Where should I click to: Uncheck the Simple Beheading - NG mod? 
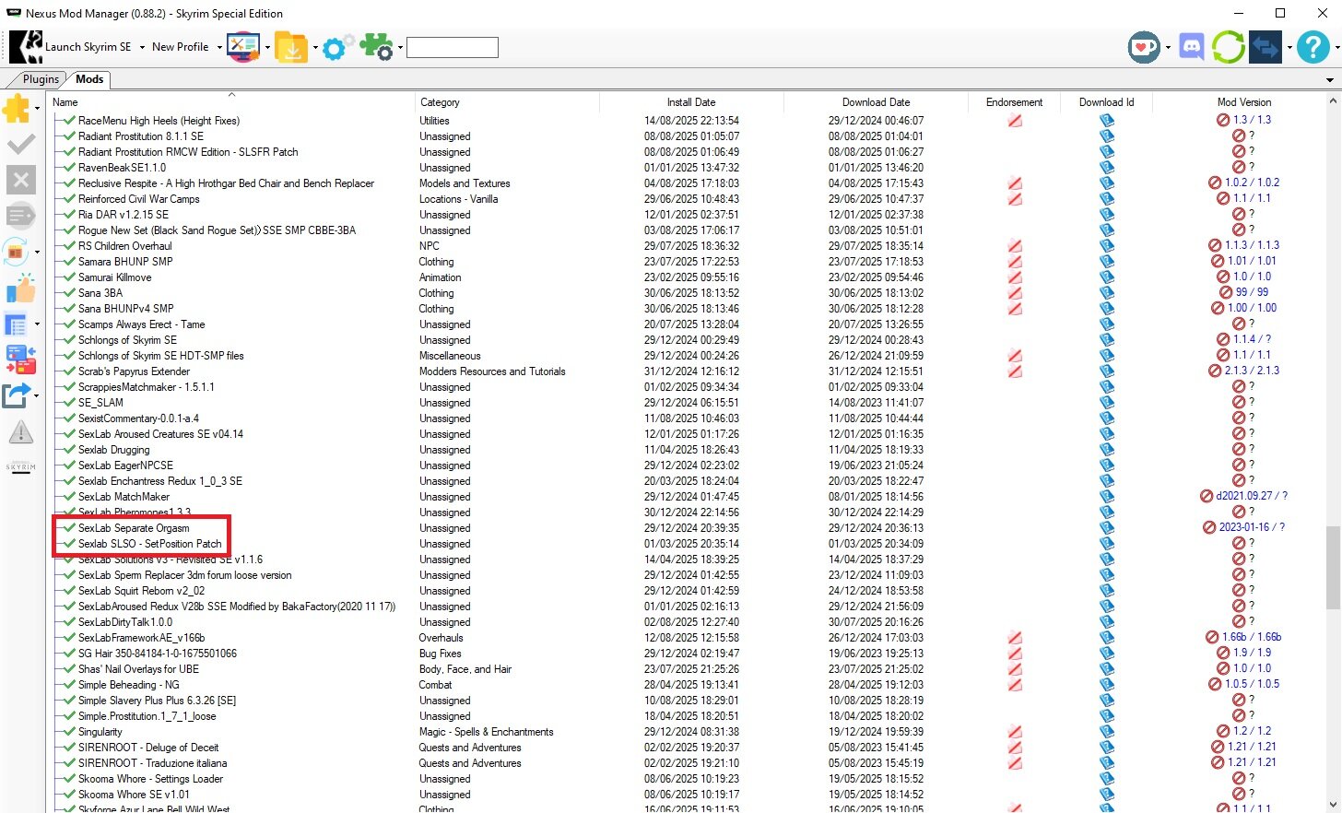point(68,684)
